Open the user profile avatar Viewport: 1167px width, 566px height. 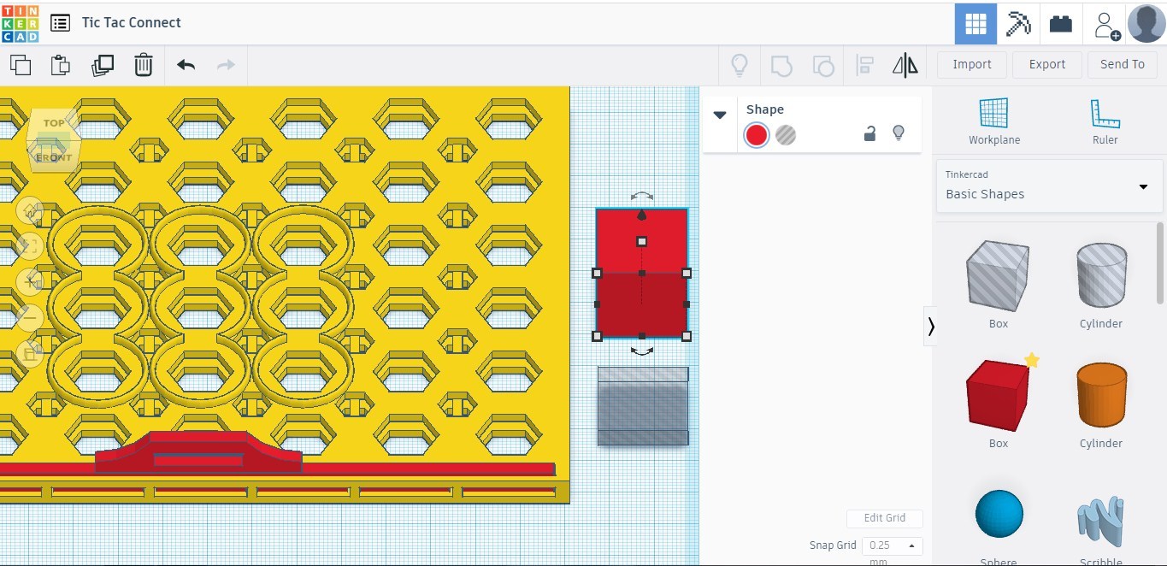click(1146, 23)
